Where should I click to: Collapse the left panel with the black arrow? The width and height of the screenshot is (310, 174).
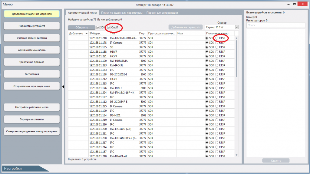click(63, 87)
